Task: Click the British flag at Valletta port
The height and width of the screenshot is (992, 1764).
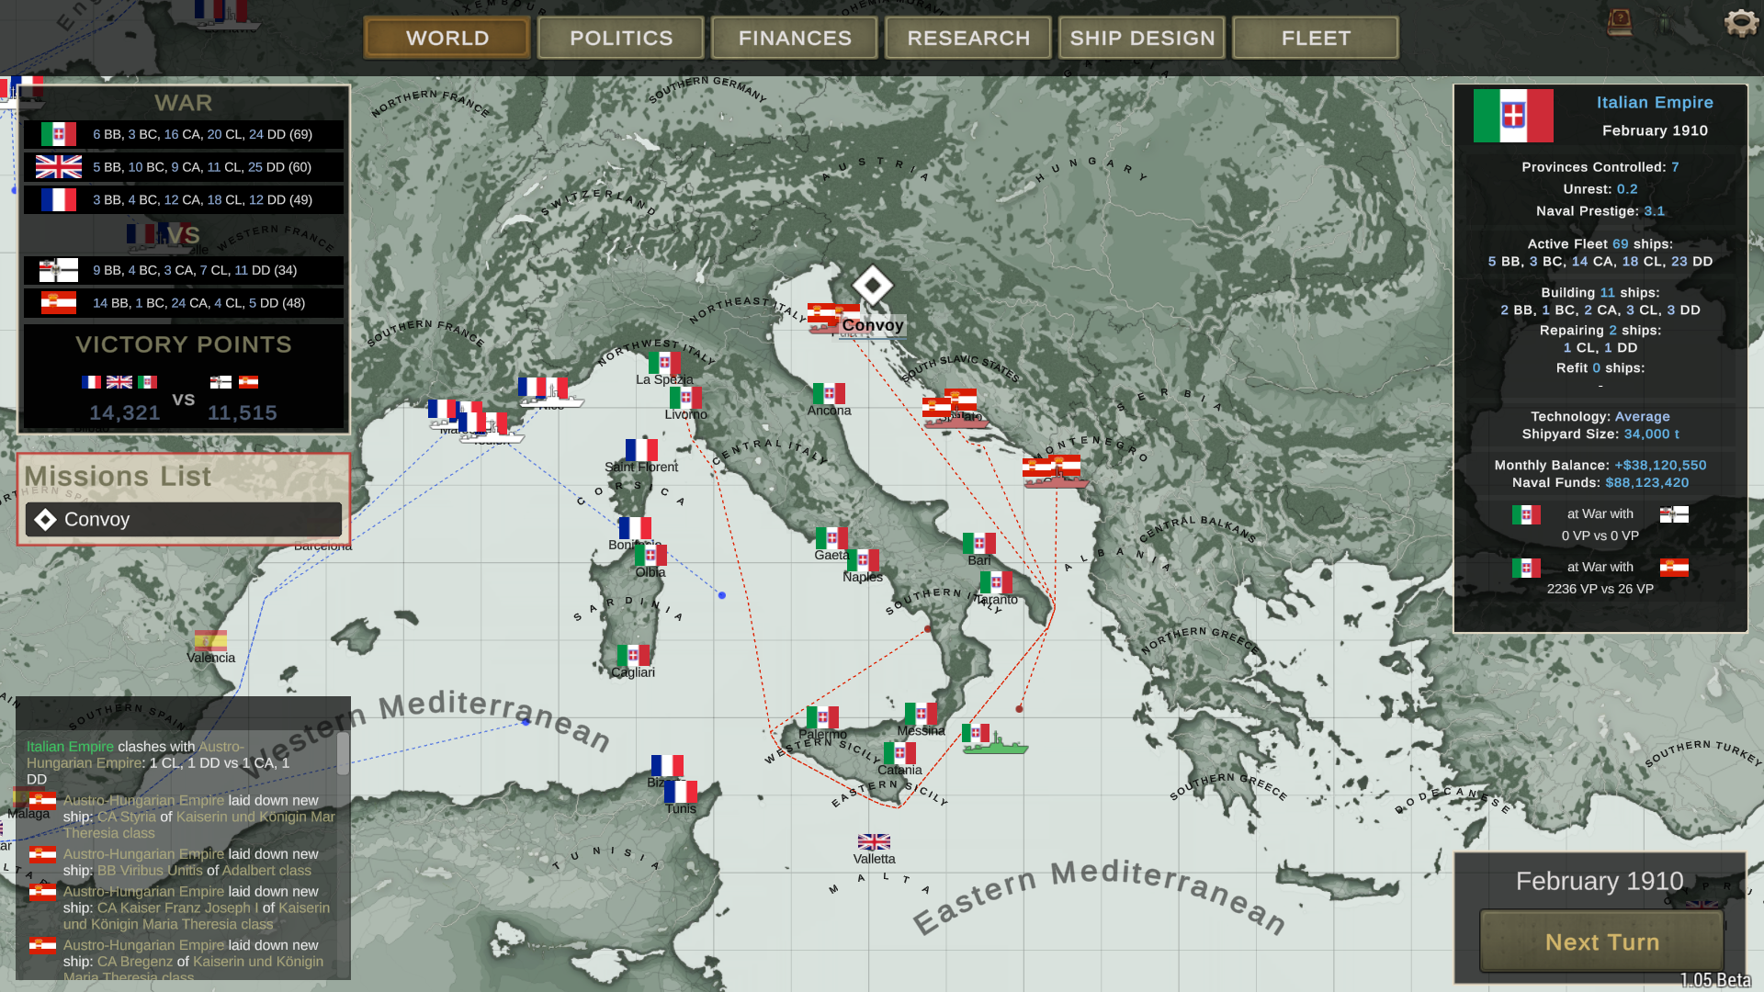Action: pyautogui.click(x=874, y=841)
